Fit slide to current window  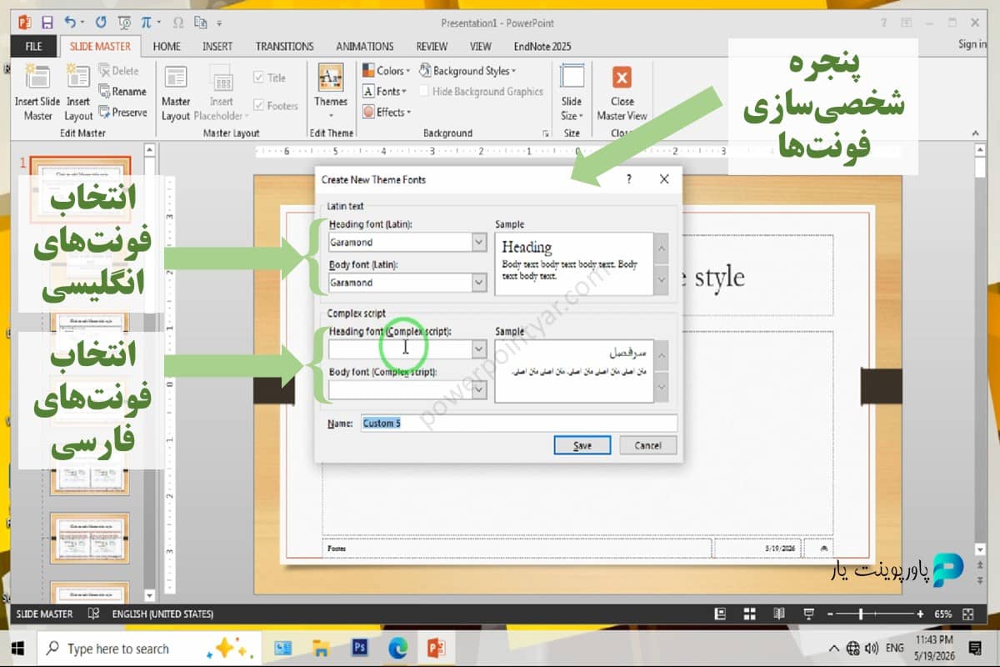[967, 614]
